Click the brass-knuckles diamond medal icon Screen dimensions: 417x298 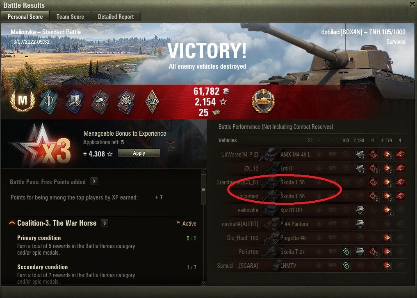click(x=152, y=102)
